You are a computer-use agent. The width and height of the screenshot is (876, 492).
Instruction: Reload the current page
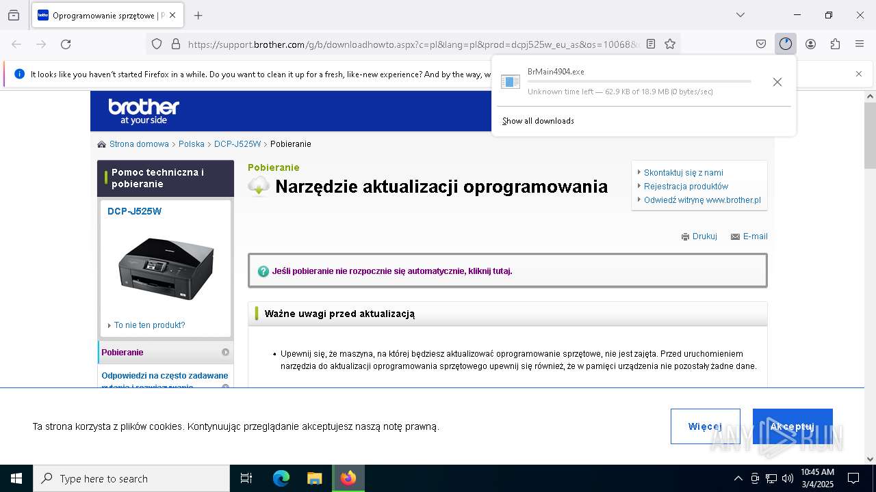point(66,44)
